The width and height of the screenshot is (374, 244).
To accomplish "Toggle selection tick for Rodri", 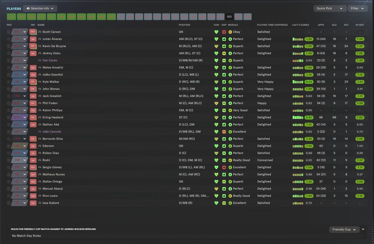I will [x=9, y=160].
